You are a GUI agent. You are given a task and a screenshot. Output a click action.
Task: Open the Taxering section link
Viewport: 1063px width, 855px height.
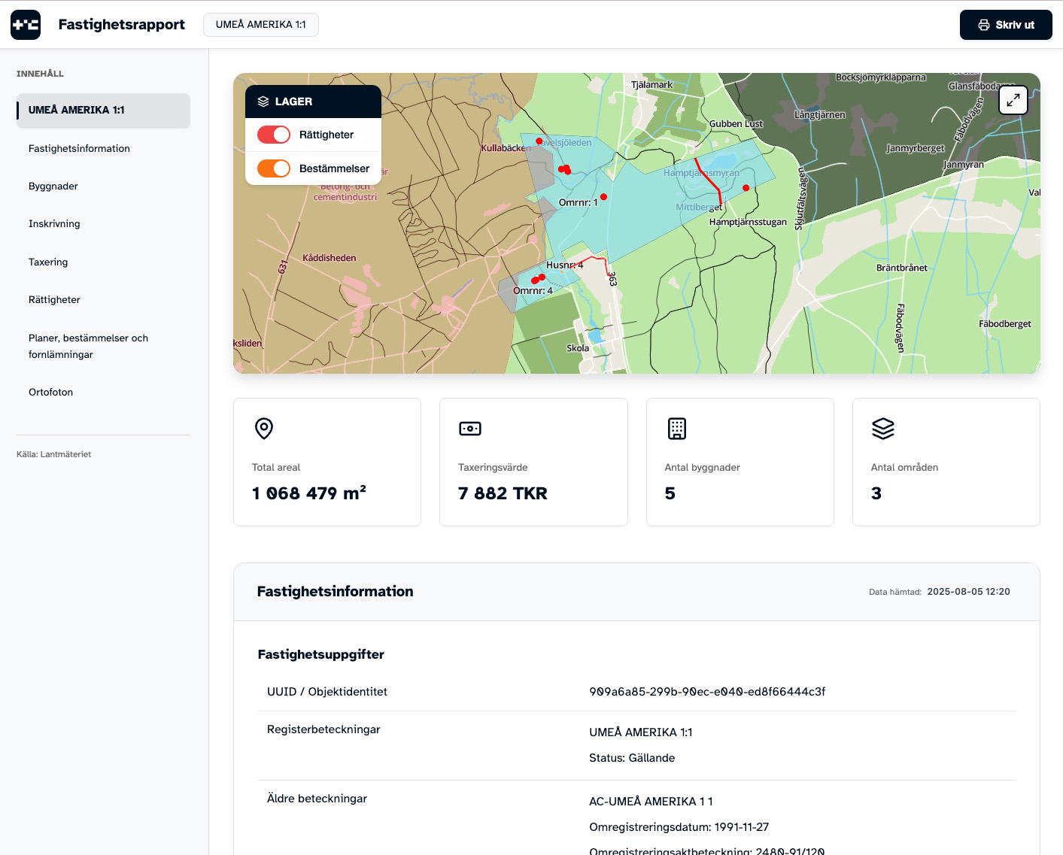tap(48, 262)
